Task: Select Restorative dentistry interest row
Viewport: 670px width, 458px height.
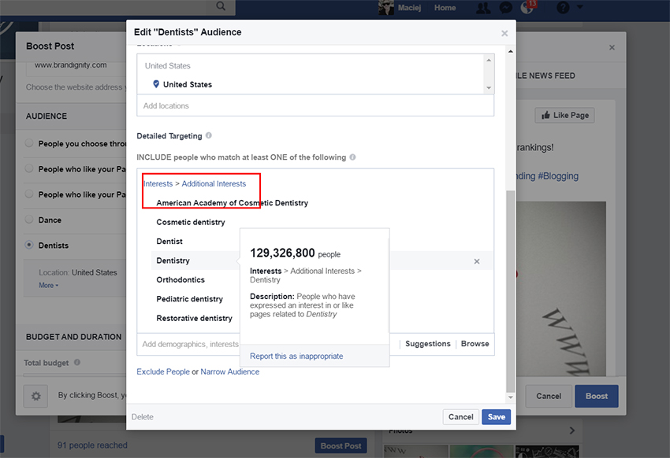Action: 195,318
